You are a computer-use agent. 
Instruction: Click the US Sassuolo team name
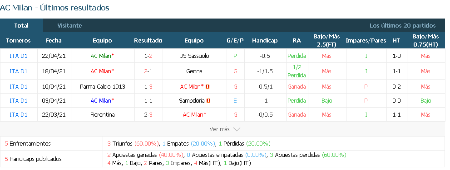(194, 56)
